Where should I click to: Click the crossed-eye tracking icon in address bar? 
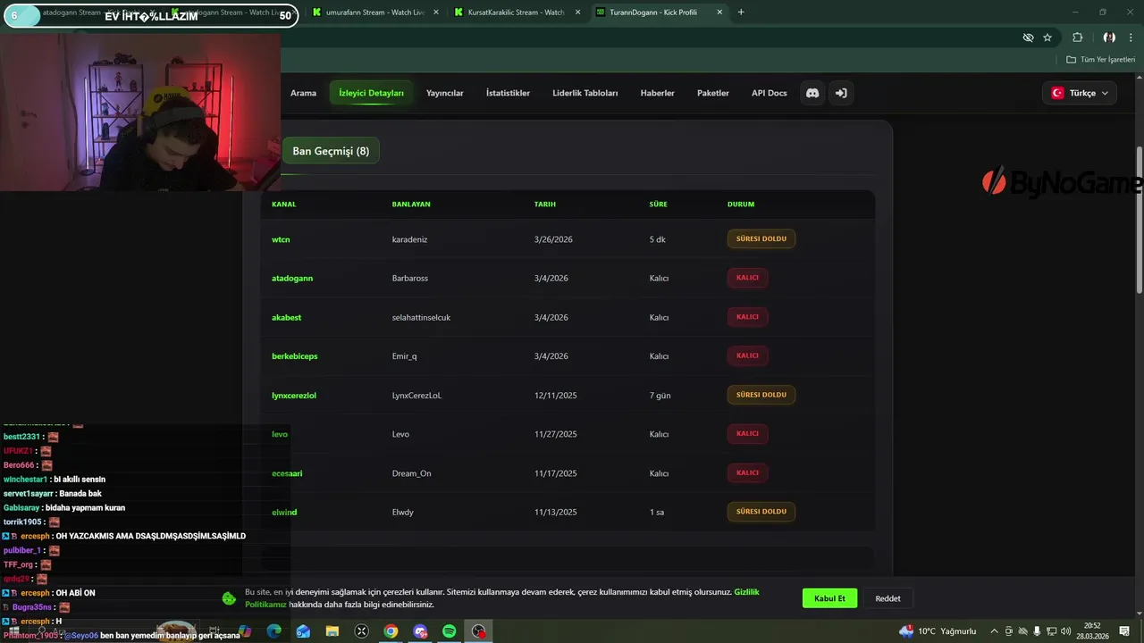coord(1028,38)
